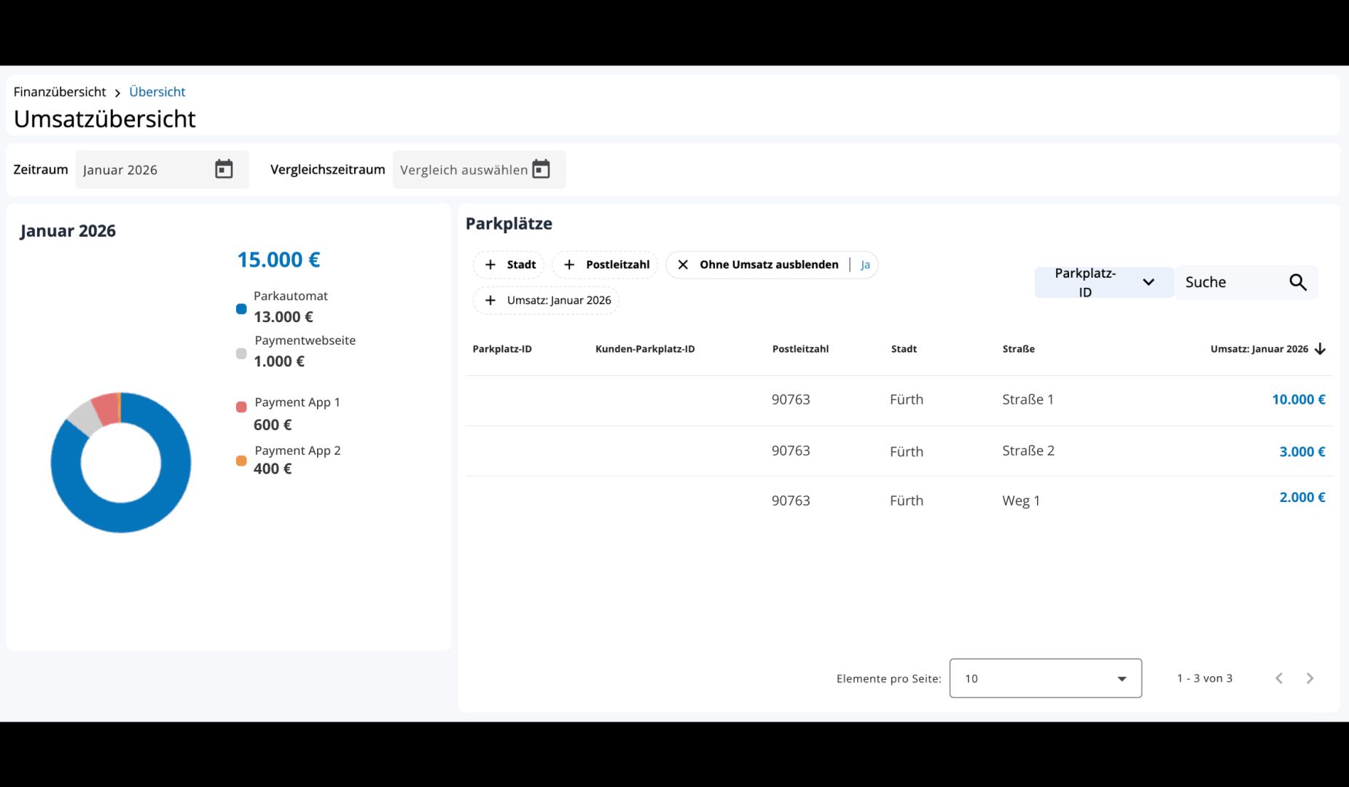Screen dimensions: 1349x787
Task: Go to the next table page
Action: tap(1310, 678)
